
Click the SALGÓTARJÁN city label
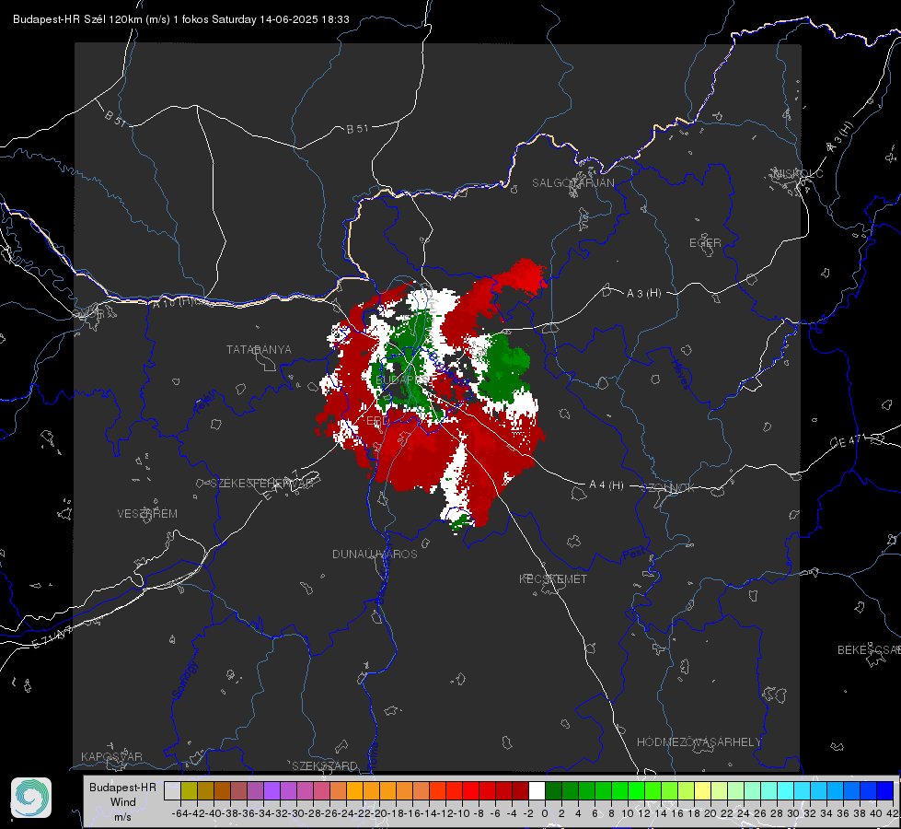(x=572, y=183)
